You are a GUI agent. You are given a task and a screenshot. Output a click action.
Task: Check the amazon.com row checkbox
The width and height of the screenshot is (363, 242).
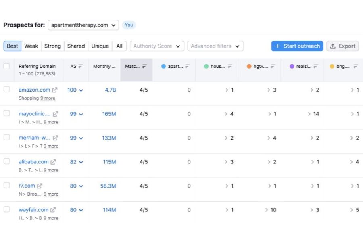pyautogui.click(x=7, y=89)
